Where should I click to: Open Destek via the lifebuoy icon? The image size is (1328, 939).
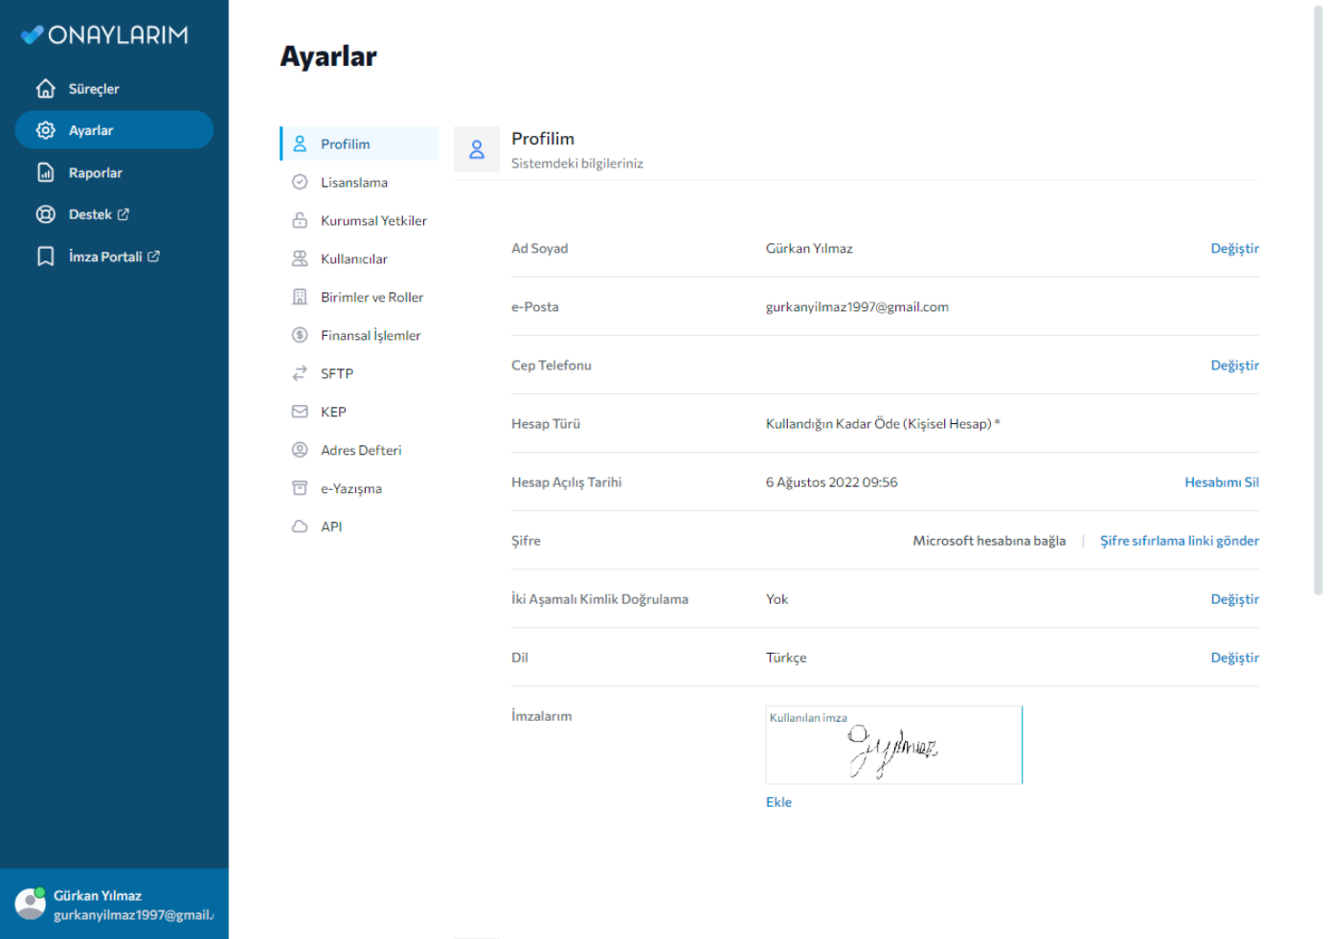pyautogui.click(x=45, y=214)
